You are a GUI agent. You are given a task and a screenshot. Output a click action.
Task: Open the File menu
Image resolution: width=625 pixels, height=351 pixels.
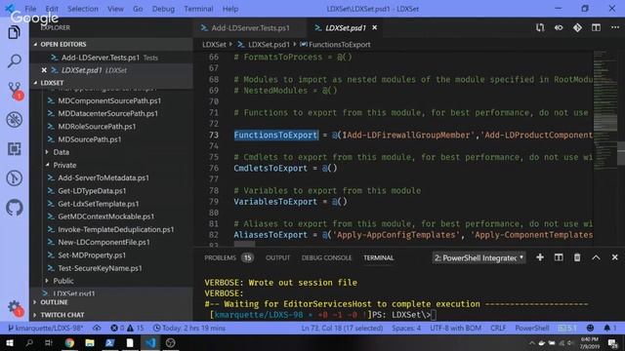point(30,9)
